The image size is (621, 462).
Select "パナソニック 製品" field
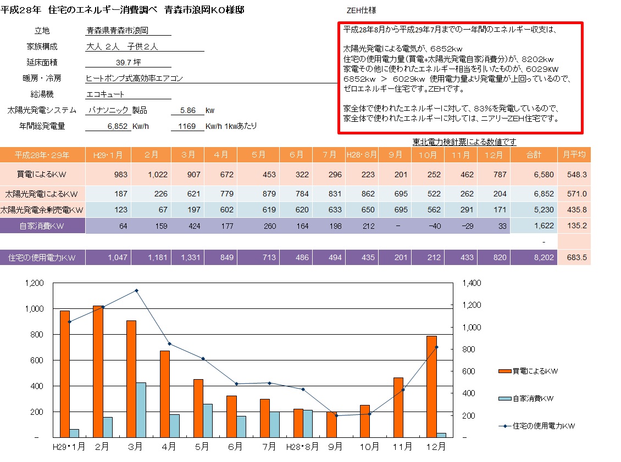117,110
